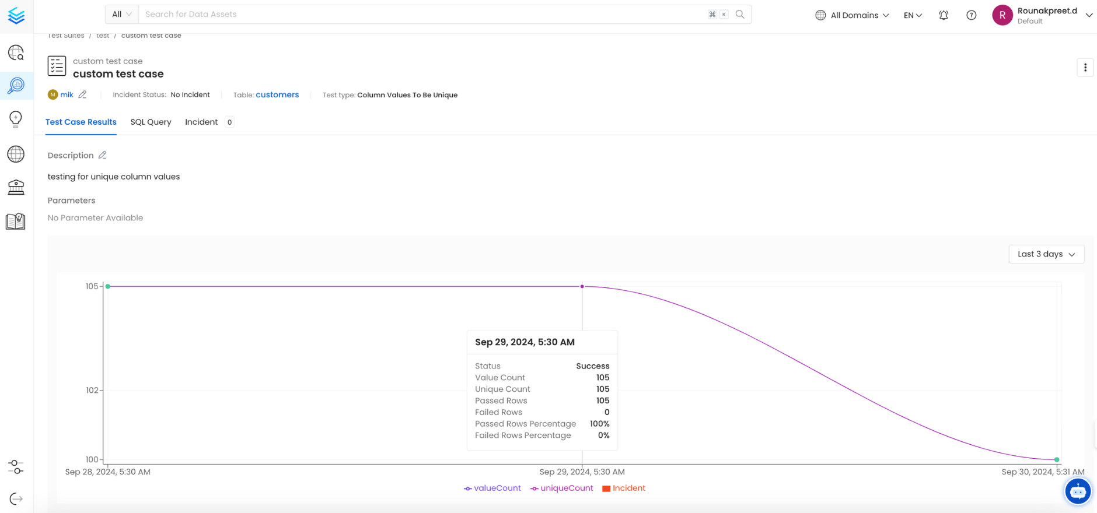Viewport: 1097px width, 513px height.
Task: Focus the Search for Data Assets field
Action: pos(424,14)
